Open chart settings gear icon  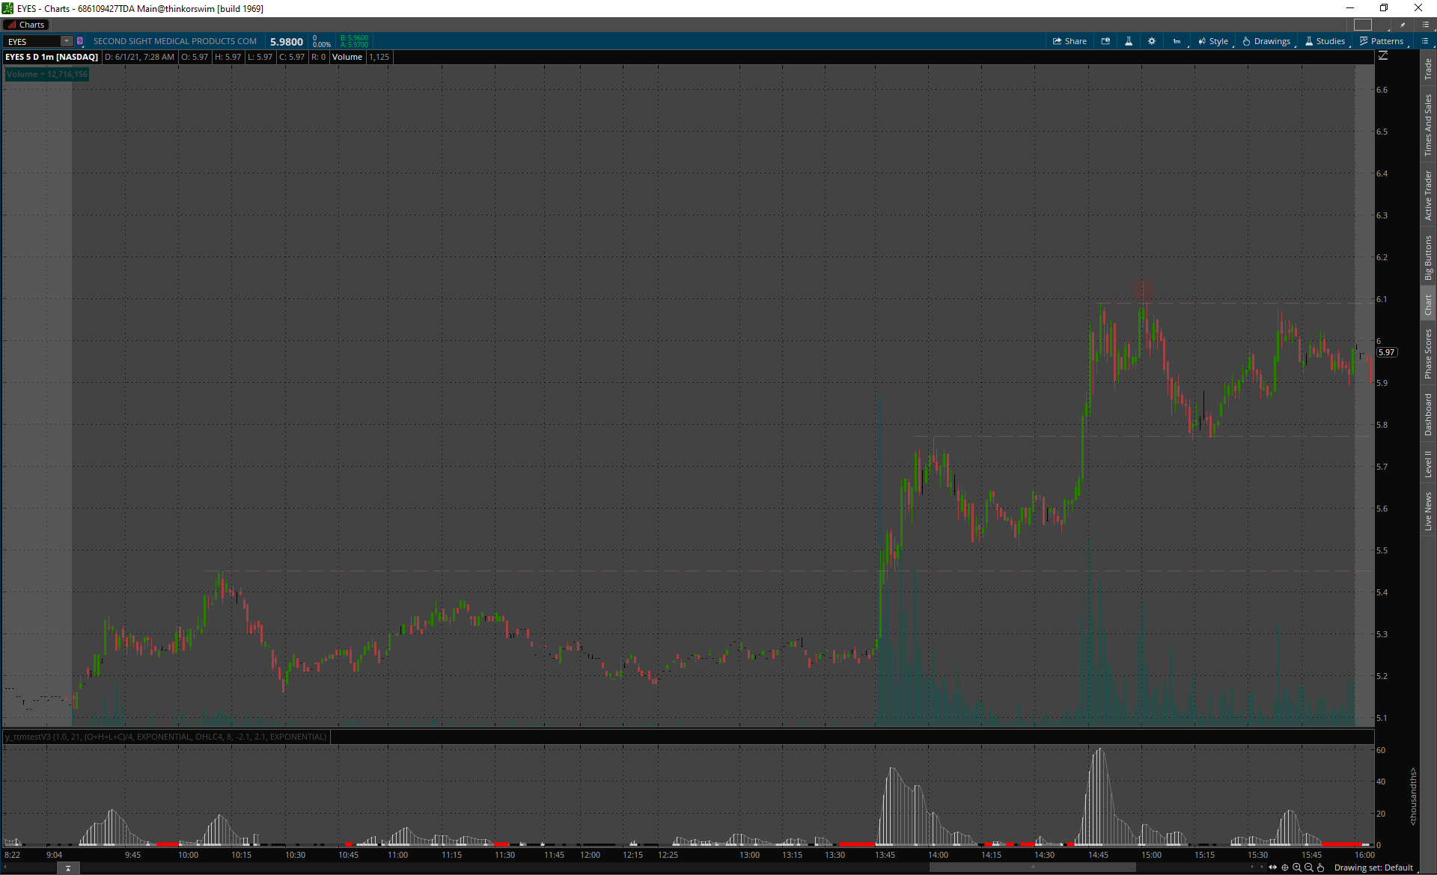[1152, 41]
